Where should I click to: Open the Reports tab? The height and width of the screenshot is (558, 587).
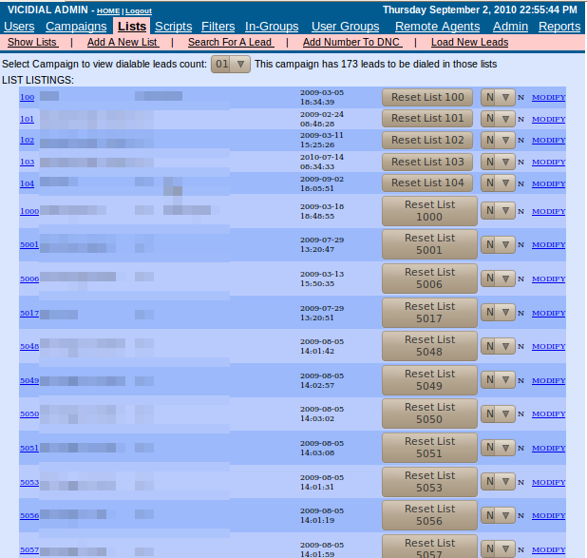(559, 27)
